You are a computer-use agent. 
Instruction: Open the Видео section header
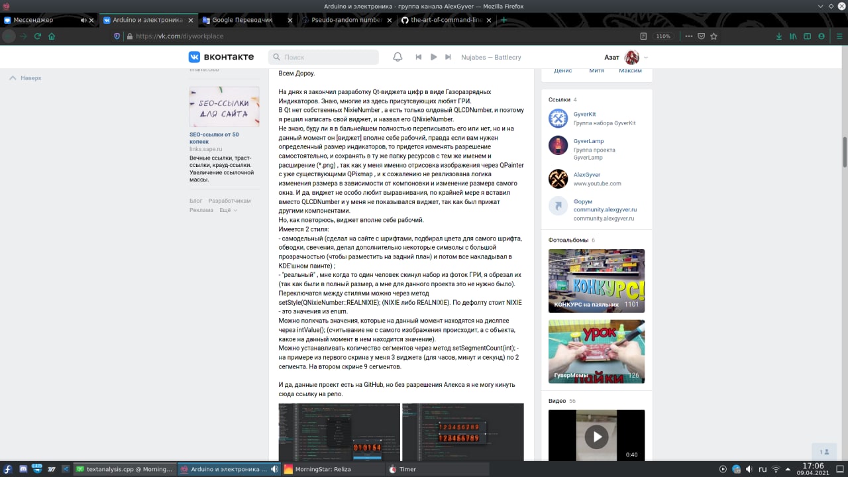pos(557,401)
